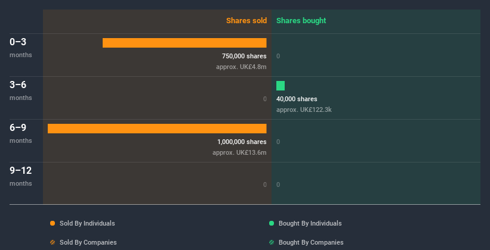Click the striped Bought By Companies legend icon
The height and width of the screenshot is (250, 490).
[272, 242]
